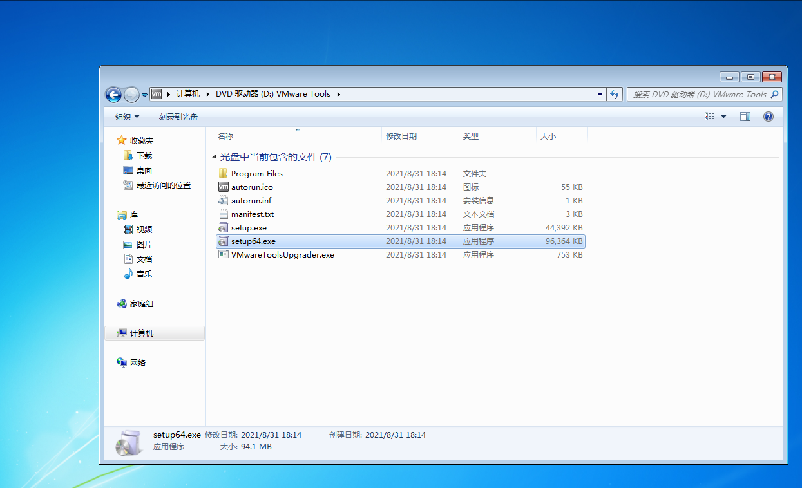Click the 音乐 note icon
802x488 pixels.
tap(128, 274)
